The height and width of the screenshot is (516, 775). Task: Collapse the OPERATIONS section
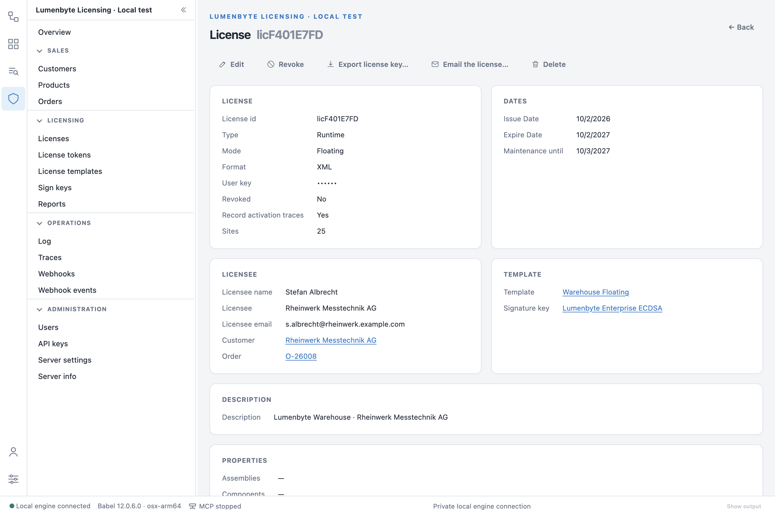[x=64, y=223]
